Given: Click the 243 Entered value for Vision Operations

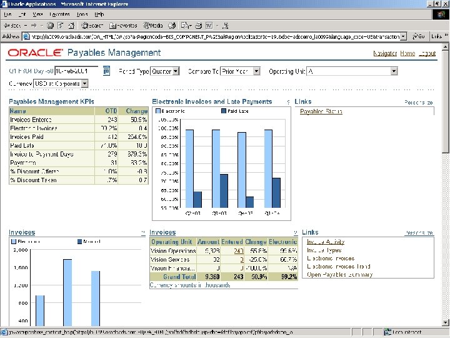Looking at the screenshot, I should click(x=239, y=251).
